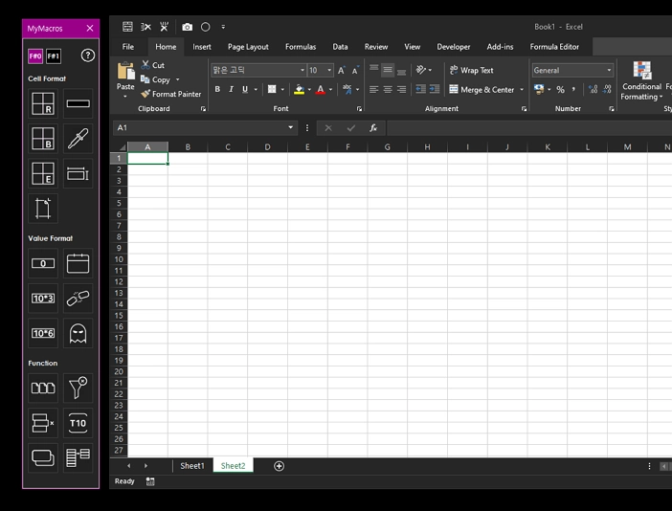Screen dimensions: 672x511
Task: Click the formula bar input field
Action: tap(529, 127)
